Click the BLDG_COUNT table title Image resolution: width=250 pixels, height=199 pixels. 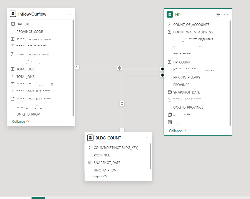[x=108, y=138]
